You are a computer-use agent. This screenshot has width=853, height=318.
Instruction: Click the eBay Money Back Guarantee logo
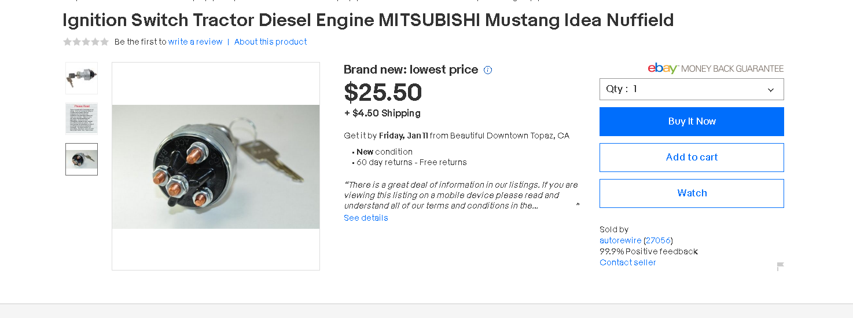[x=715, y=68]
